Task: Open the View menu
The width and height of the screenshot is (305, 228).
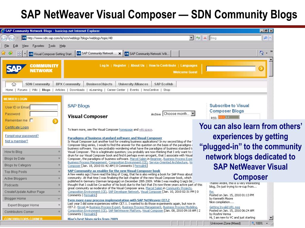Action: [x=25, y=46]
